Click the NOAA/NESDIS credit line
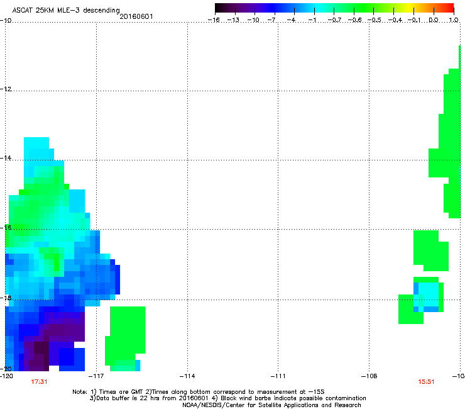The height and width of the screenshot is (409, 465). pos(271,405)
